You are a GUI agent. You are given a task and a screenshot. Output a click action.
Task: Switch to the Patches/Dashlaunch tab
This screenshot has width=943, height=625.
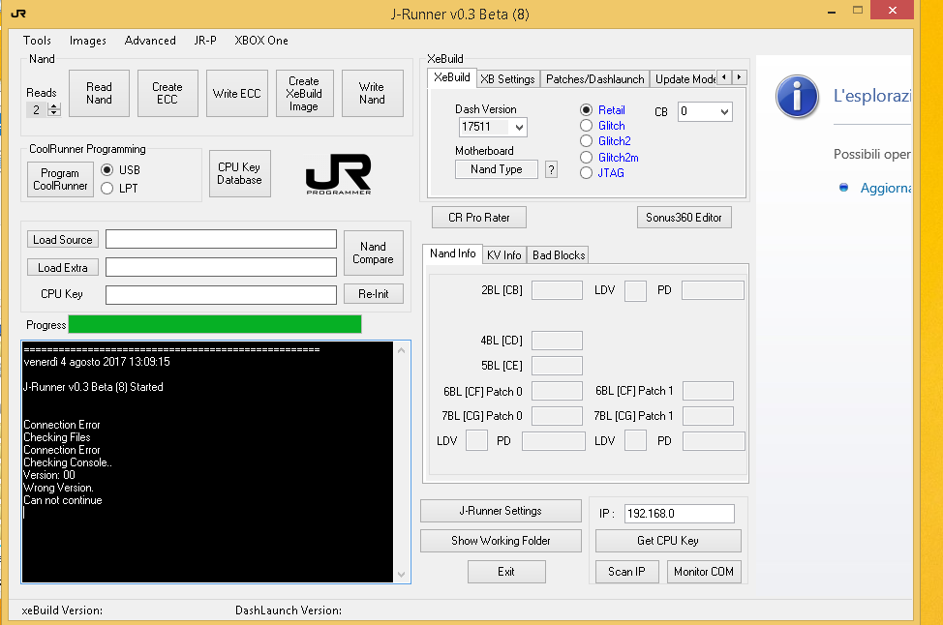594,78
